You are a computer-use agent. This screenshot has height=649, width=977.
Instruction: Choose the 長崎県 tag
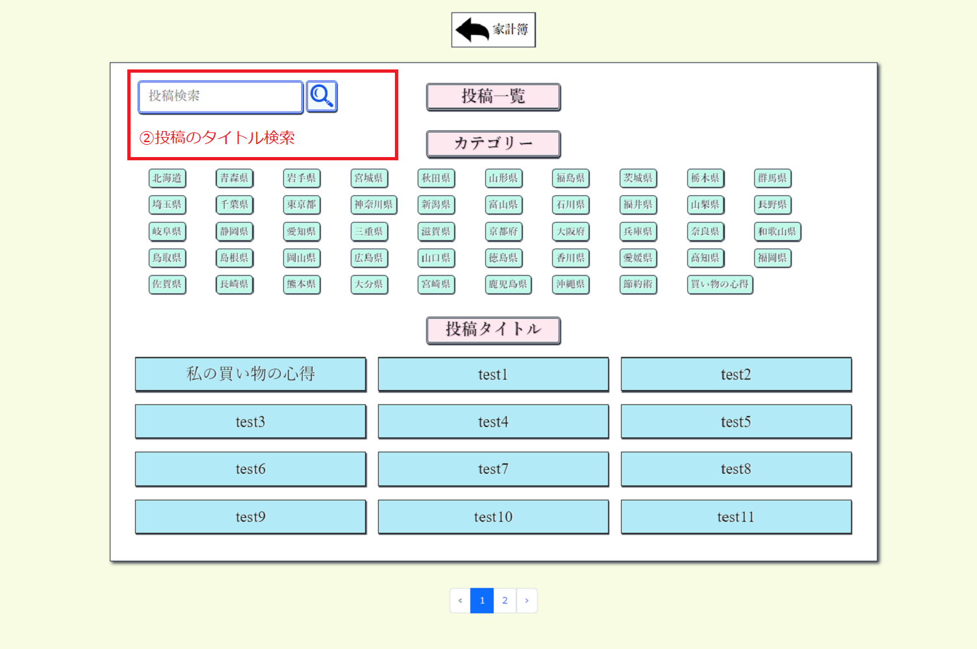tap(235, 285)
